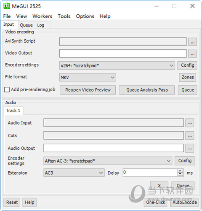Screen dimensions: 202x211
Task: Click the bottom Help button
Action: [x=29, y=203]
